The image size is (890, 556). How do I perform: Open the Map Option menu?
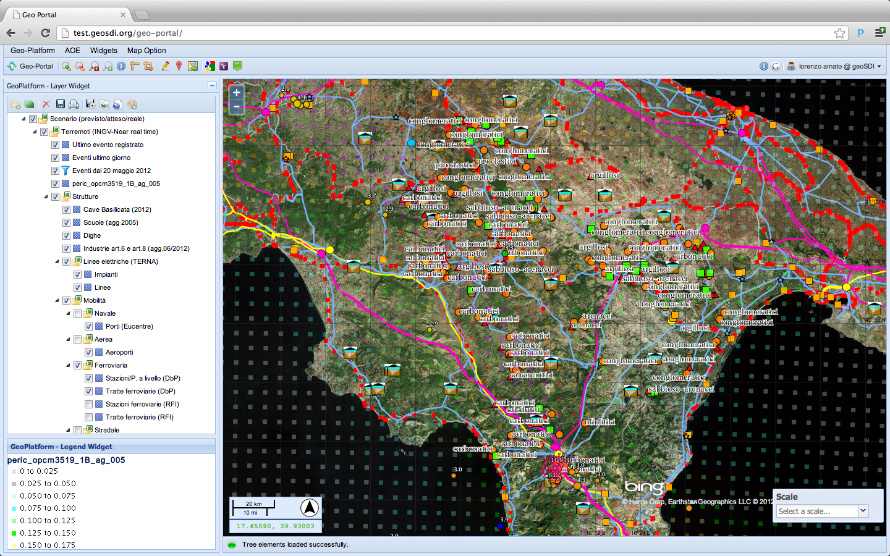[146, 51]
